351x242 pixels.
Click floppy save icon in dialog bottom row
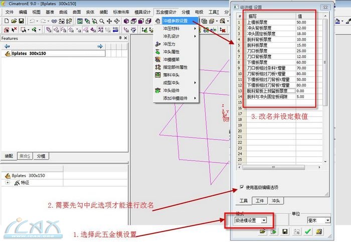(x=285, y=231)
